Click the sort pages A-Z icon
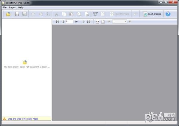Viewport: 179px width, 126px height. click(48, 14)
